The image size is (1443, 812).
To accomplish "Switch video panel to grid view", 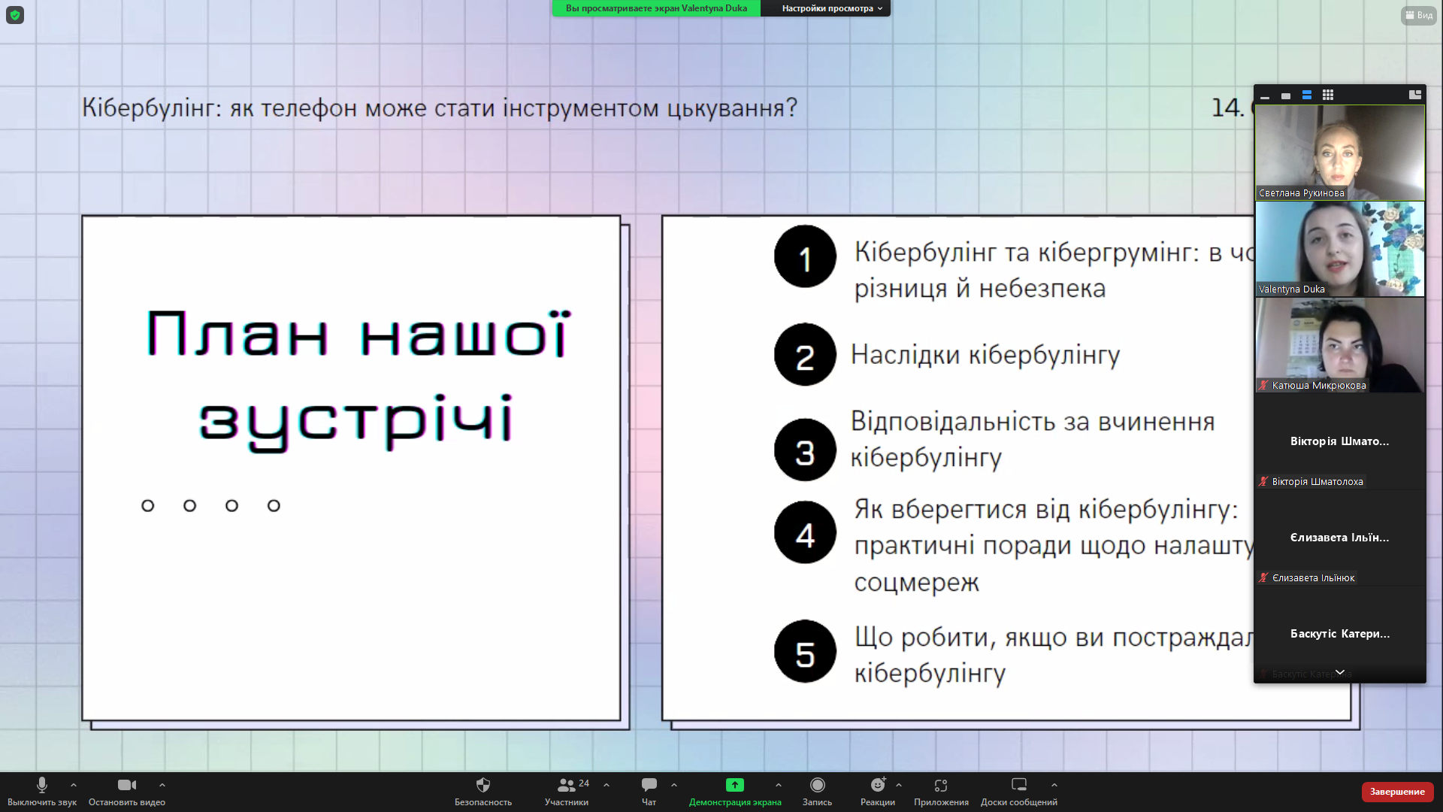I will 1328,95.
